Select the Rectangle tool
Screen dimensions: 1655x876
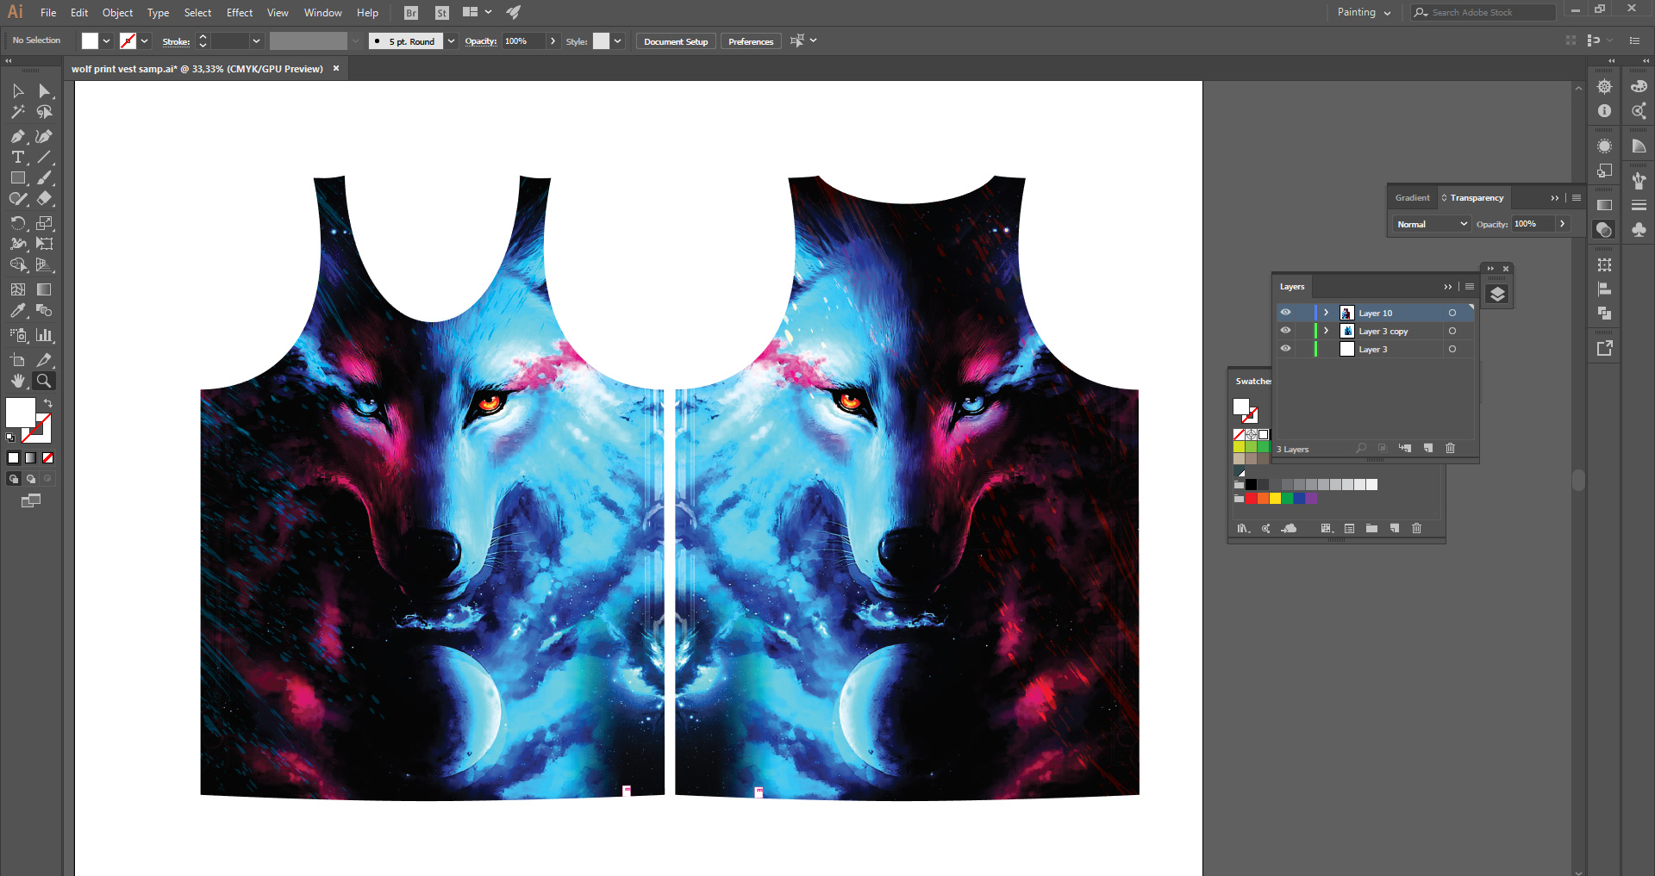(18, 177)
